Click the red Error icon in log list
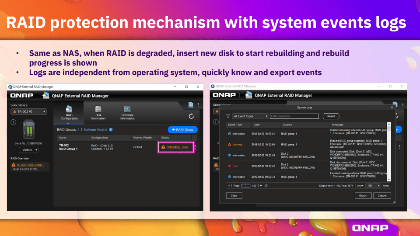Viewport: 420px width, 236px height. (x=229, y=166)
